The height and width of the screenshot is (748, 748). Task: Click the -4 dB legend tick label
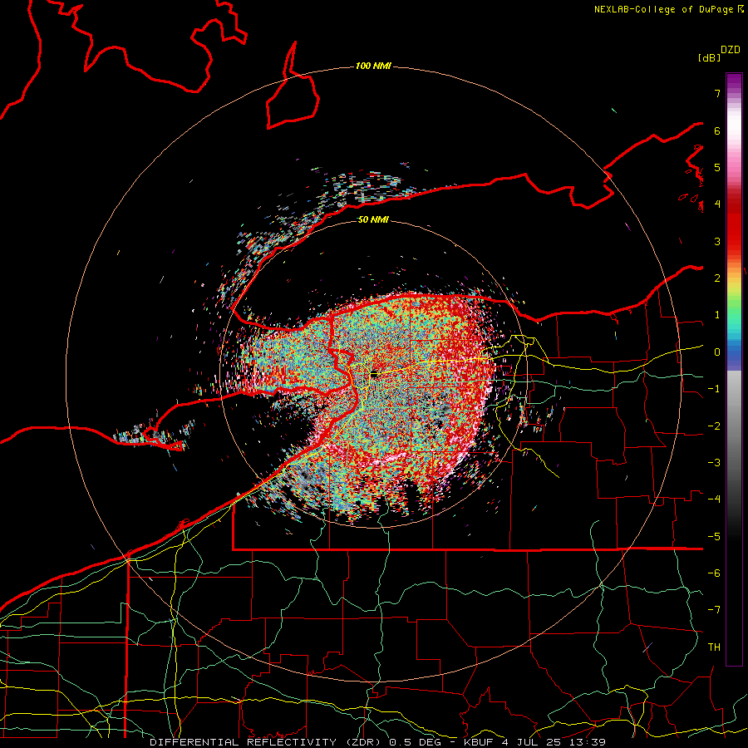point(714,499)
